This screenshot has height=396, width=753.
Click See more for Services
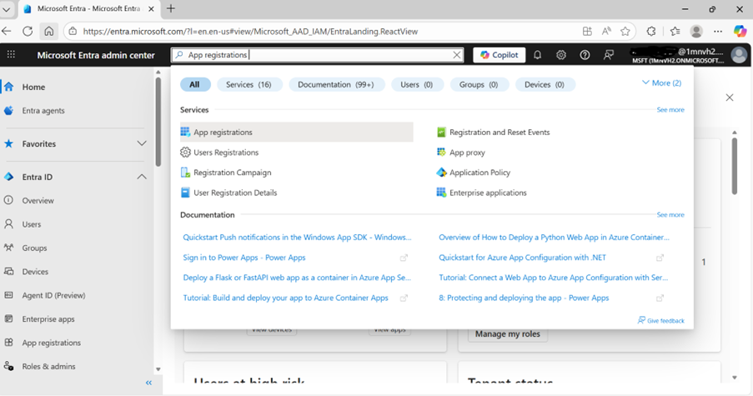[670, 110]
